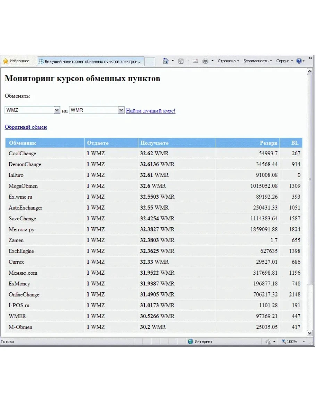Image resolution: width=316 pixels, height=402 pixels.
Task: Click the Print printer icon
Action: pyautogui.click(x=206, y=61)
